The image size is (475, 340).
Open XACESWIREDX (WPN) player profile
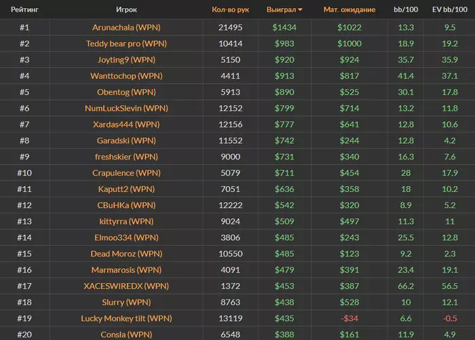(126, 286)
